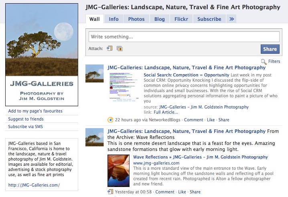Screen dimensions: 288x197
Task: Click the Share button in the composer
Action: coord(270,49)
